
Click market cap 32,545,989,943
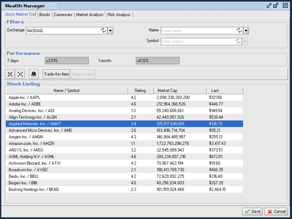coord(170,150)
